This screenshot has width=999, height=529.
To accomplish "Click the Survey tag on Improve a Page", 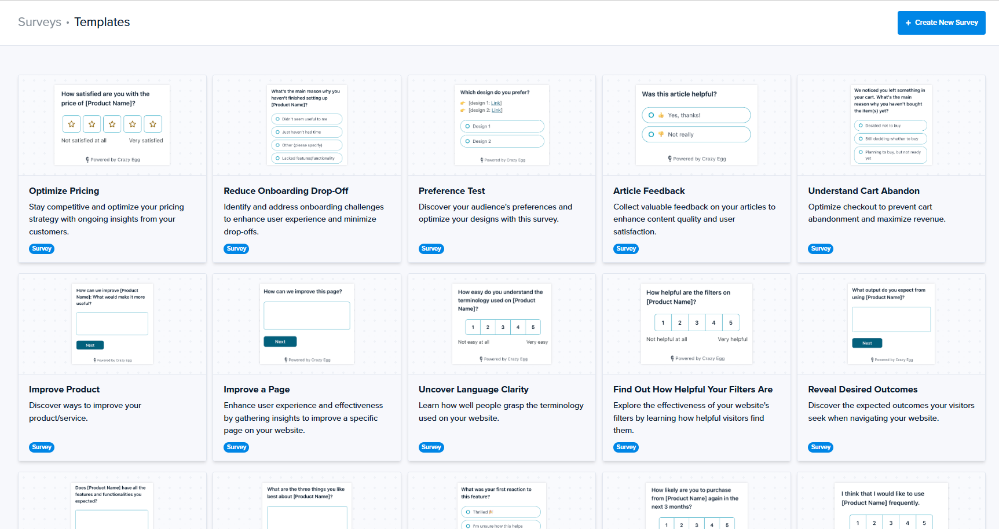I will (x=236, y=447).
